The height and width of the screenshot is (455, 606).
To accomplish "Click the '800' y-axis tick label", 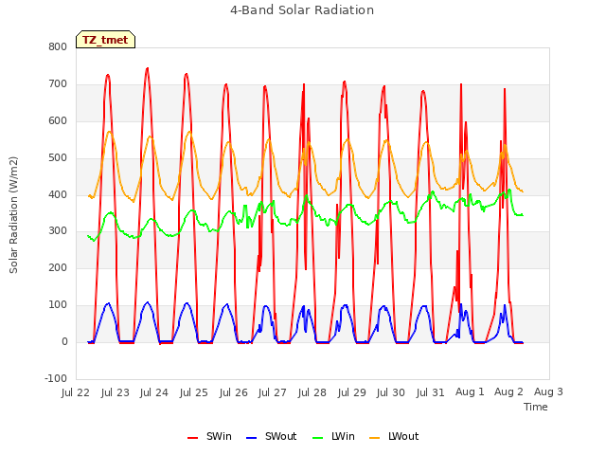I will point(58,46).
